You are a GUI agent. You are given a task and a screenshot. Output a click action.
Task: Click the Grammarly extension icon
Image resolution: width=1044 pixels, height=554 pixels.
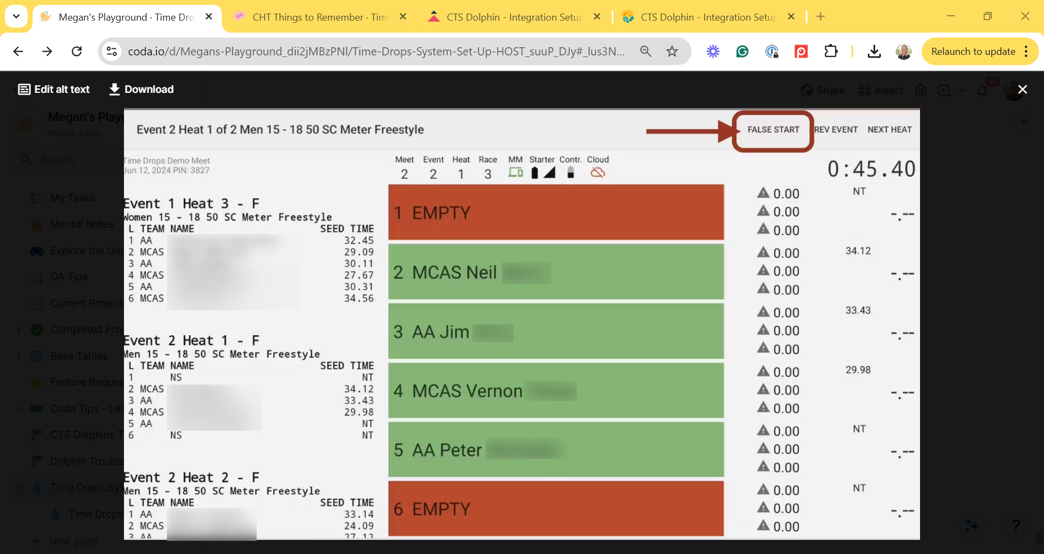742,51
